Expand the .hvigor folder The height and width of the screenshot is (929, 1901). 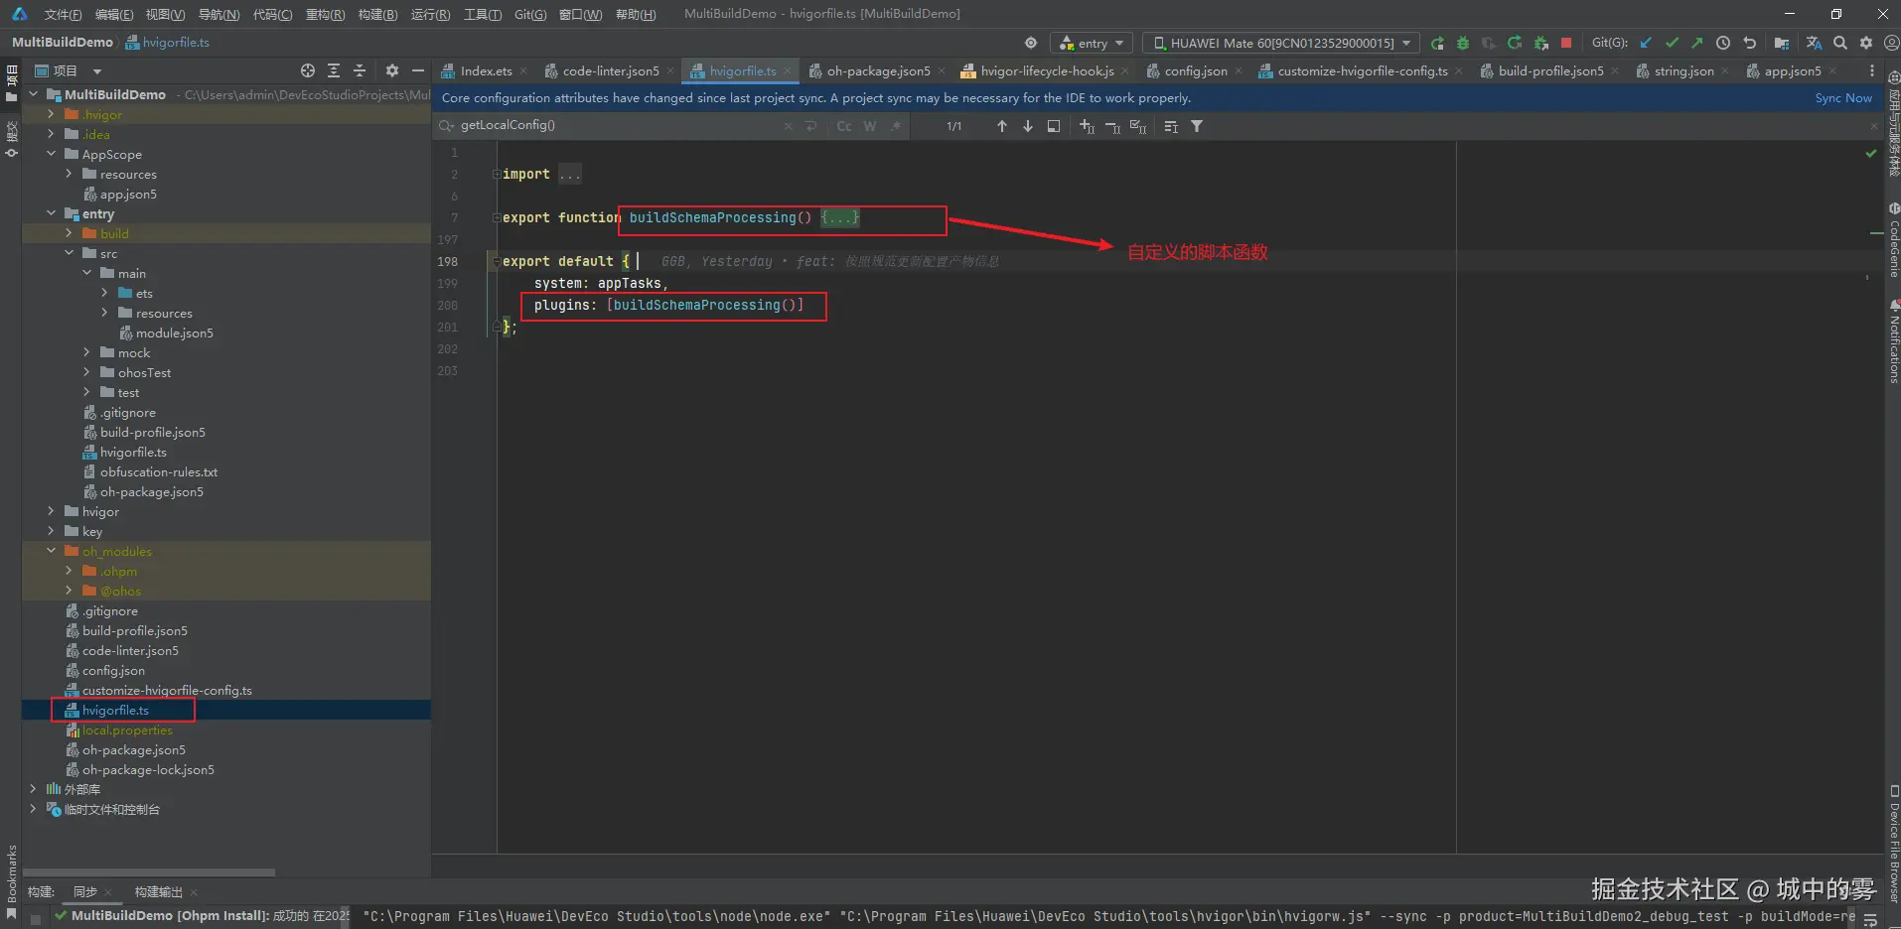(51, 114)
